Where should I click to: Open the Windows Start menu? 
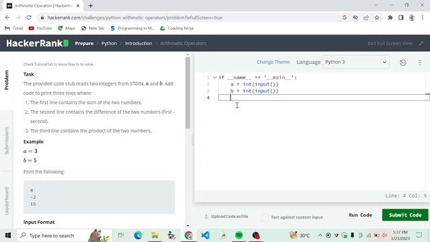click(x=8, y=235)
